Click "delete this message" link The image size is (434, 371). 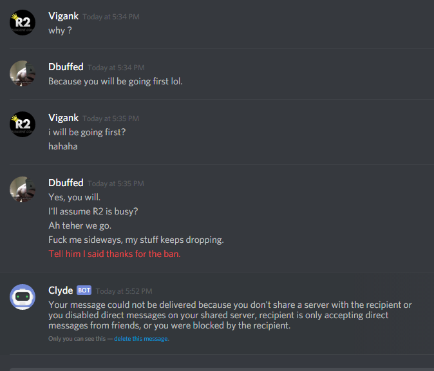[141, 339]
